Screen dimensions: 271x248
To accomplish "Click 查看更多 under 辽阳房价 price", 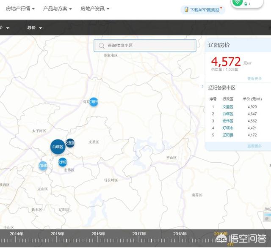I will pos(254,79).
